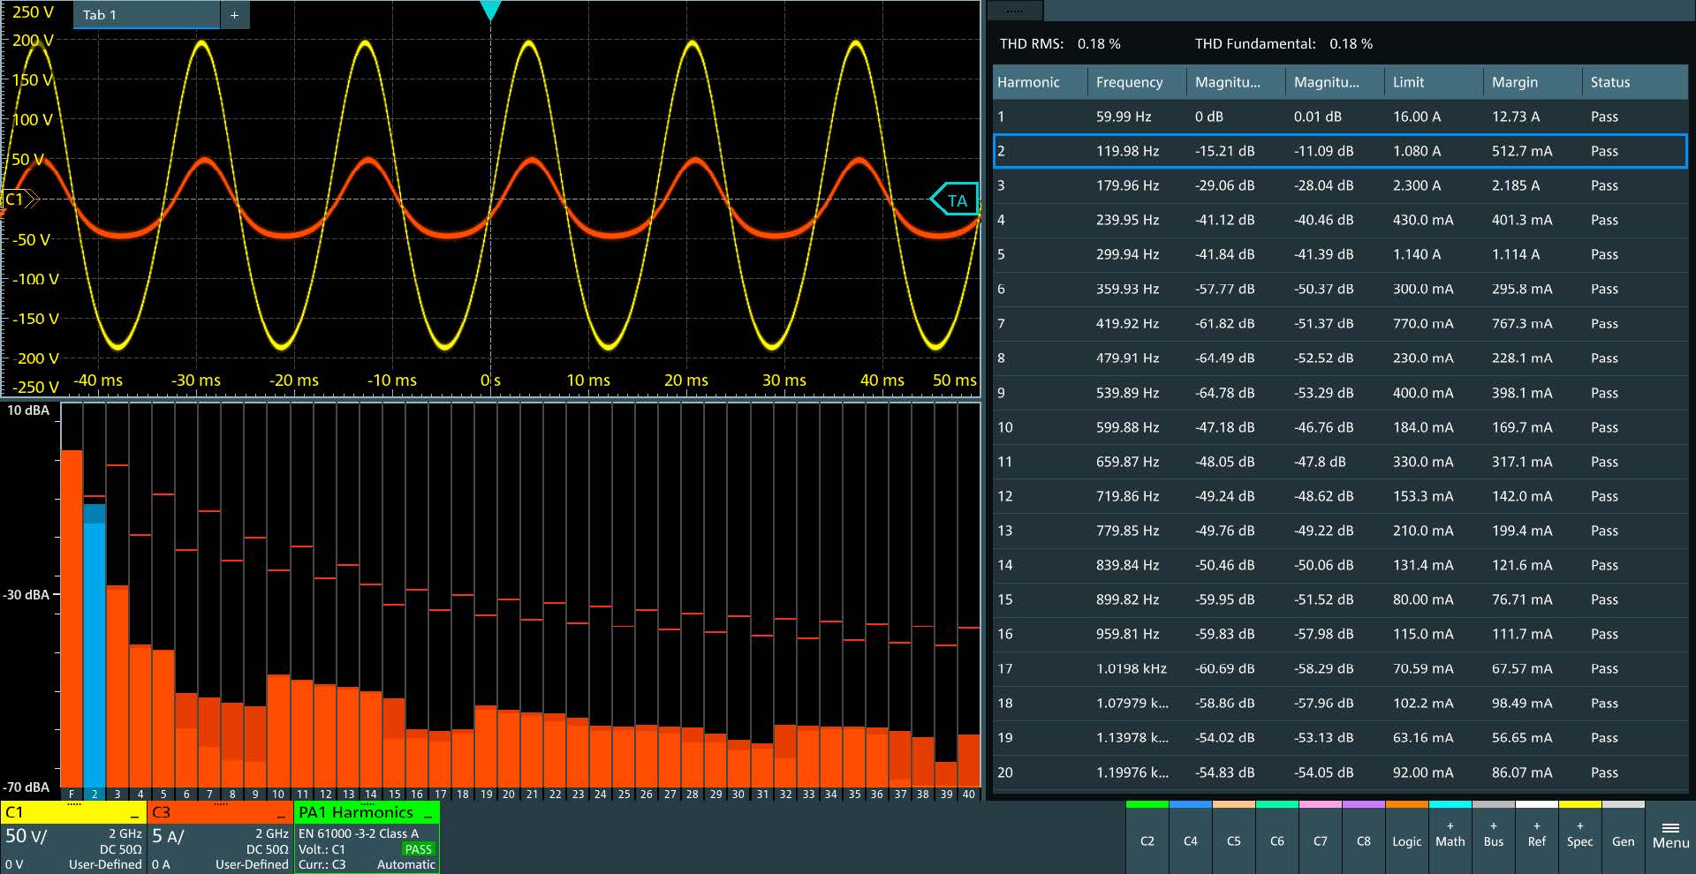Turn on the Logic channel

(1406, 840)
